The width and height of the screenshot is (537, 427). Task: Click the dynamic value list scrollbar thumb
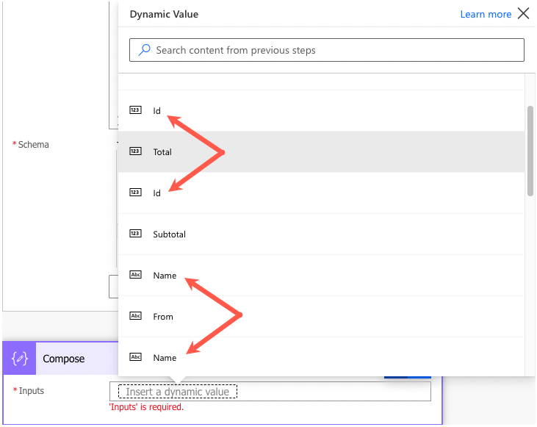coord(530,151)
